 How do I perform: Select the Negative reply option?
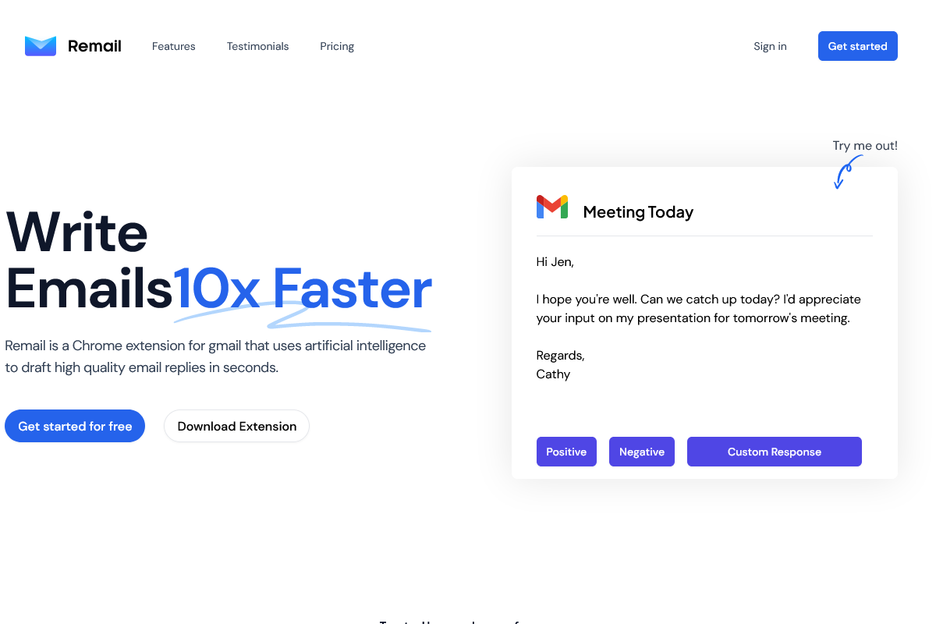[x=641, y=451]
